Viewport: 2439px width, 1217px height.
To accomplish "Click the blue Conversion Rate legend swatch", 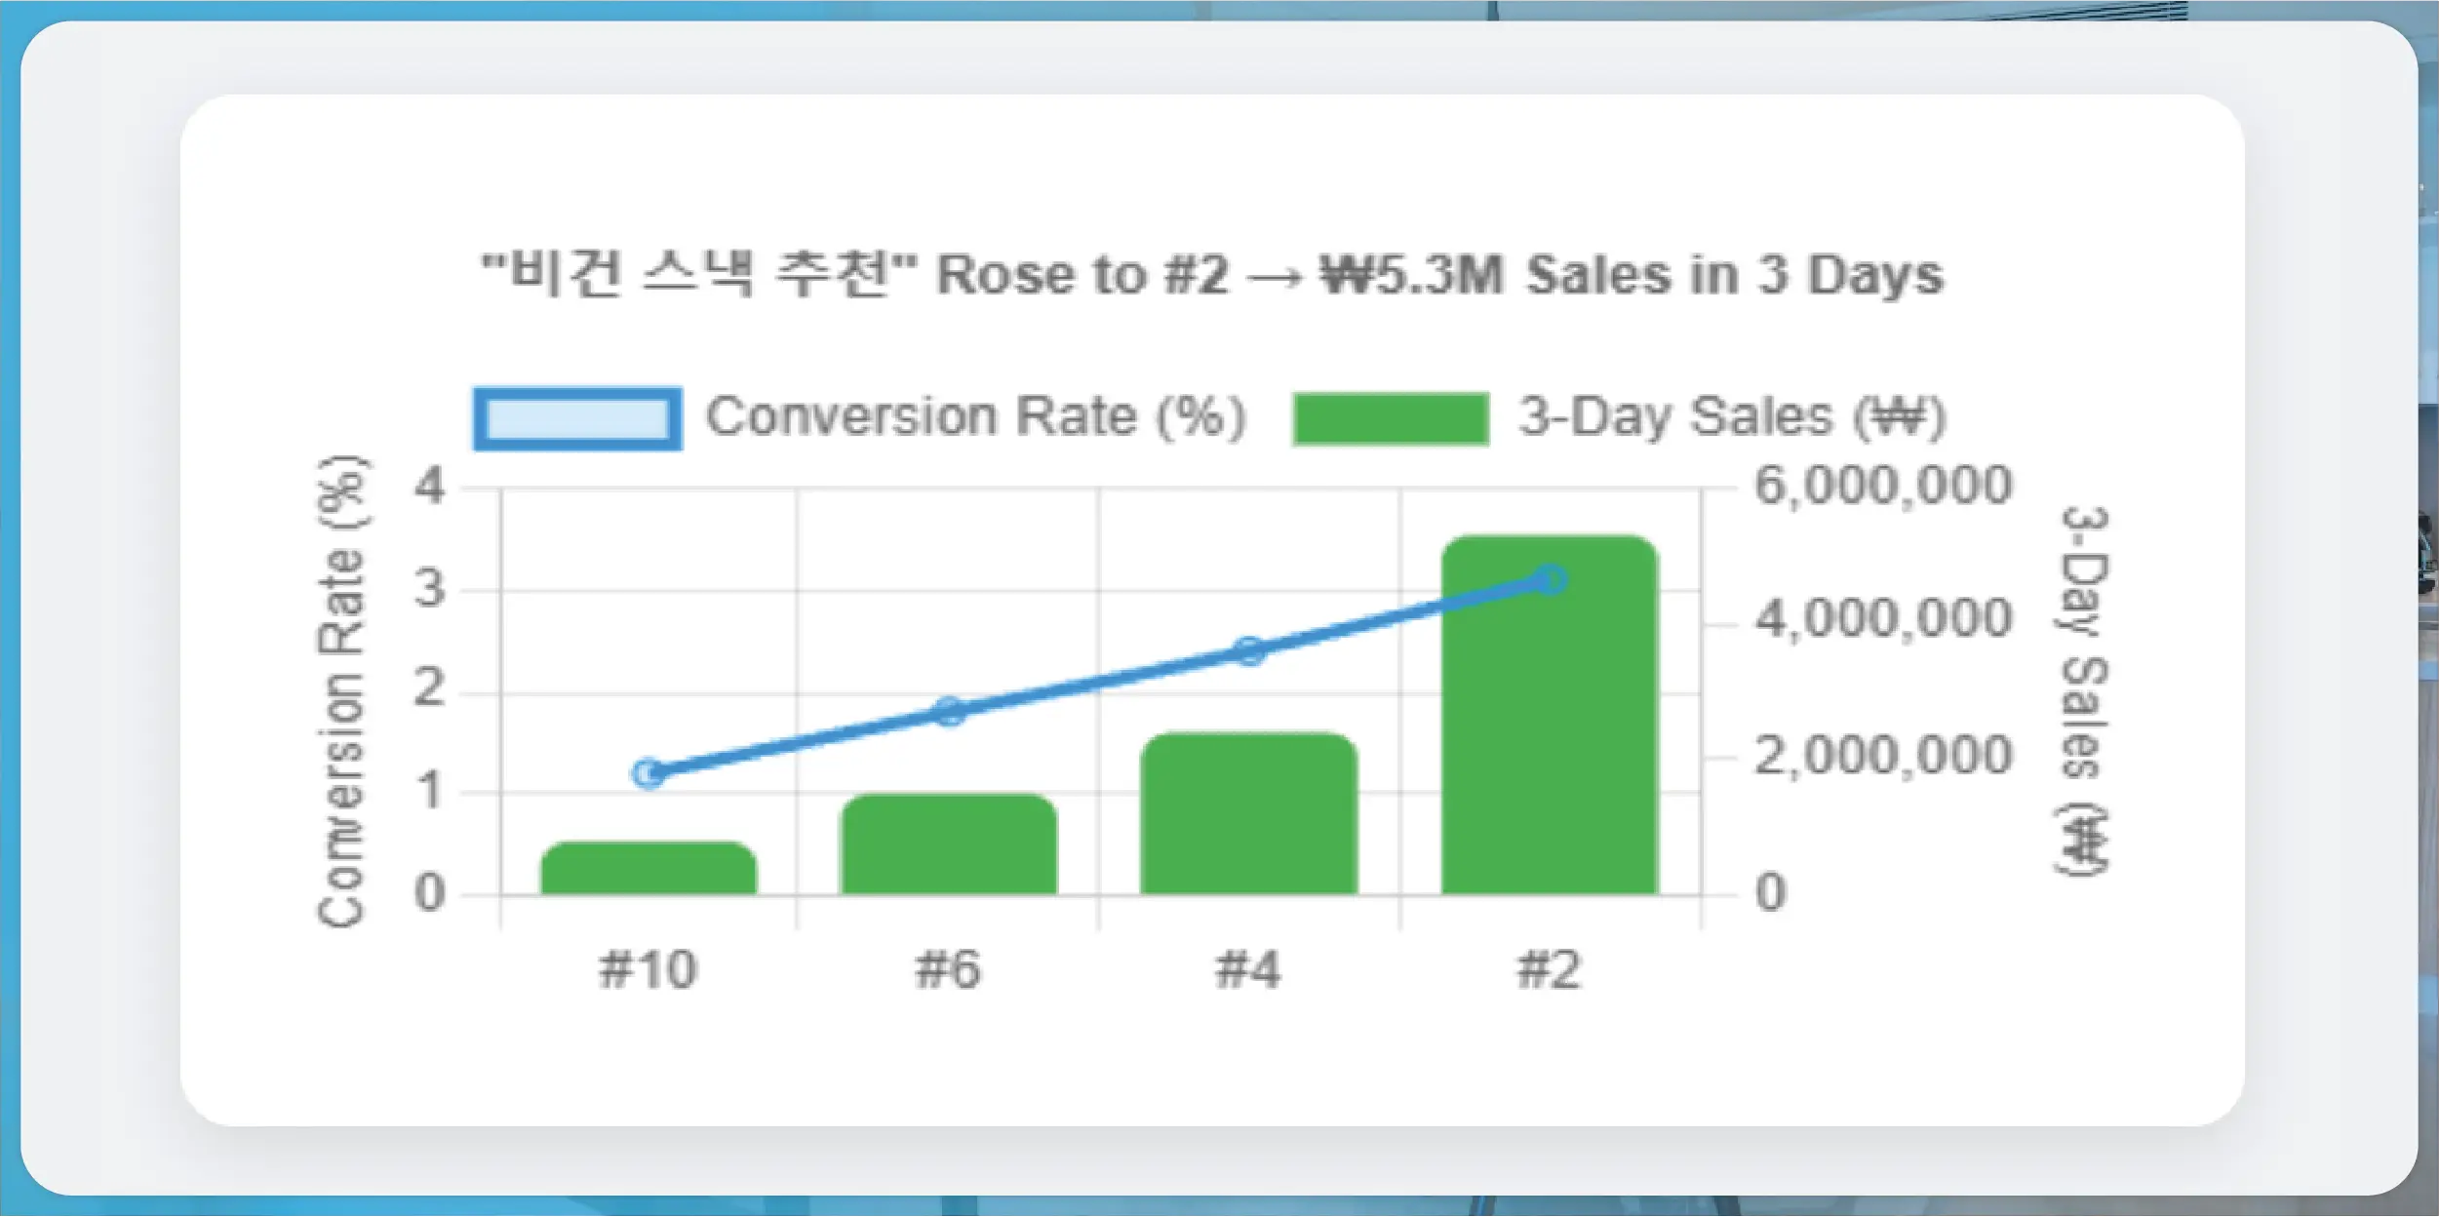I will coord(577,419).
